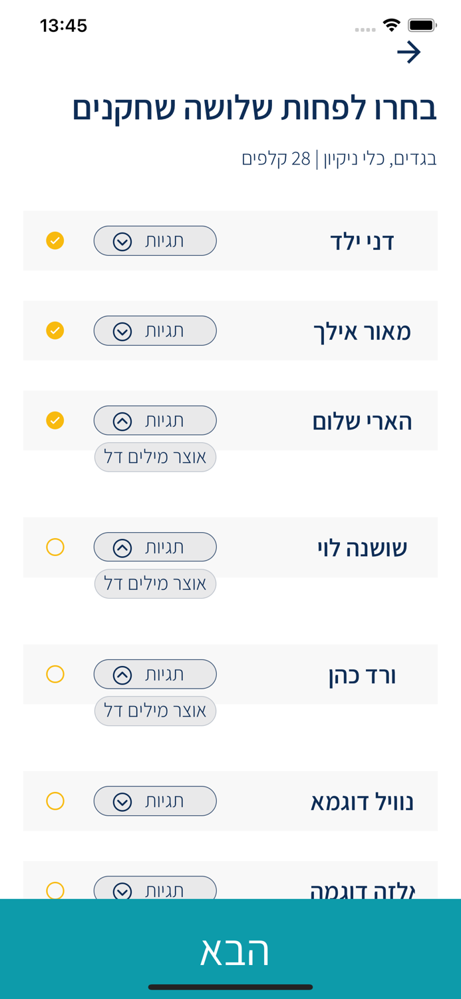Tap the אוצר מילים דל tag under ורד כהן

(155, 711)
